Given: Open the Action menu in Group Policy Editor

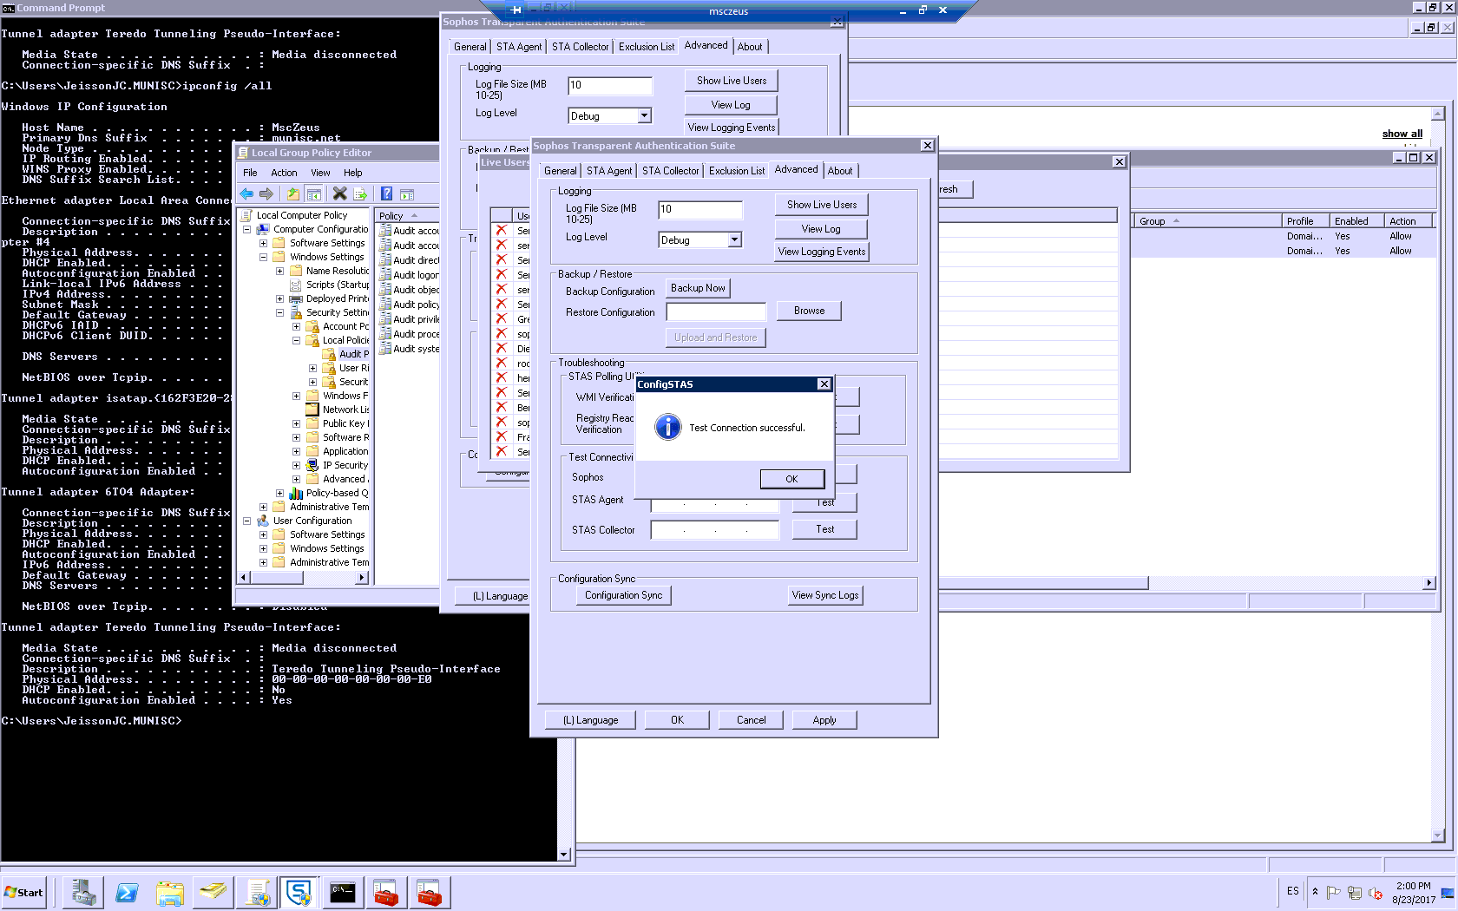Looking at the screenshot, I should pyautogui.click(x=284, y=173).
